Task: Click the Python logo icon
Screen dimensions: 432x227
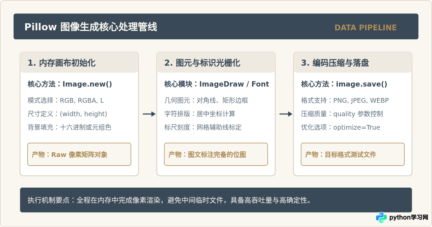Action: point(381,217)
